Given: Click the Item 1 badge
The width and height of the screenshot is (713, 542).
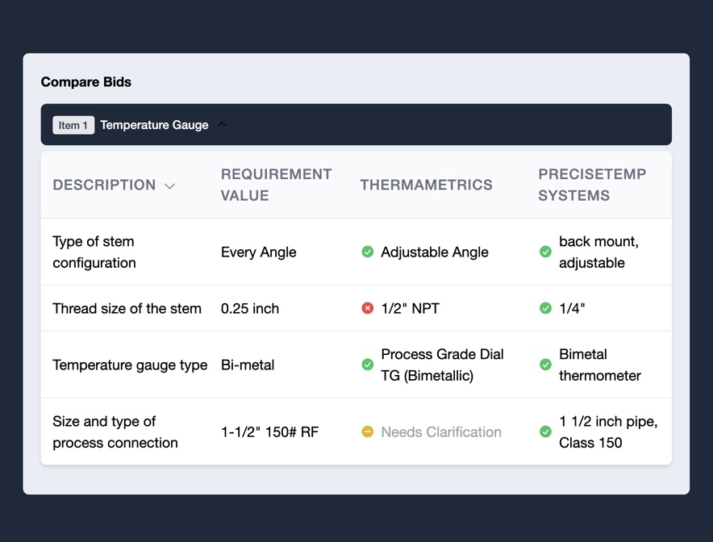Looking at the screenshot, I should coord(73,125).
